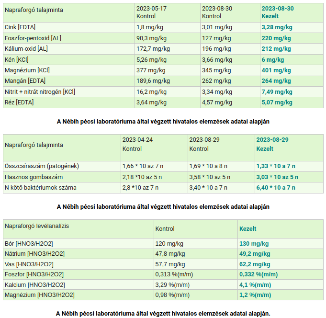Select the Magnézium [KCl] control value 377 mg/kg
This screenshot has height=318, width=326.
tap(151, 70)
